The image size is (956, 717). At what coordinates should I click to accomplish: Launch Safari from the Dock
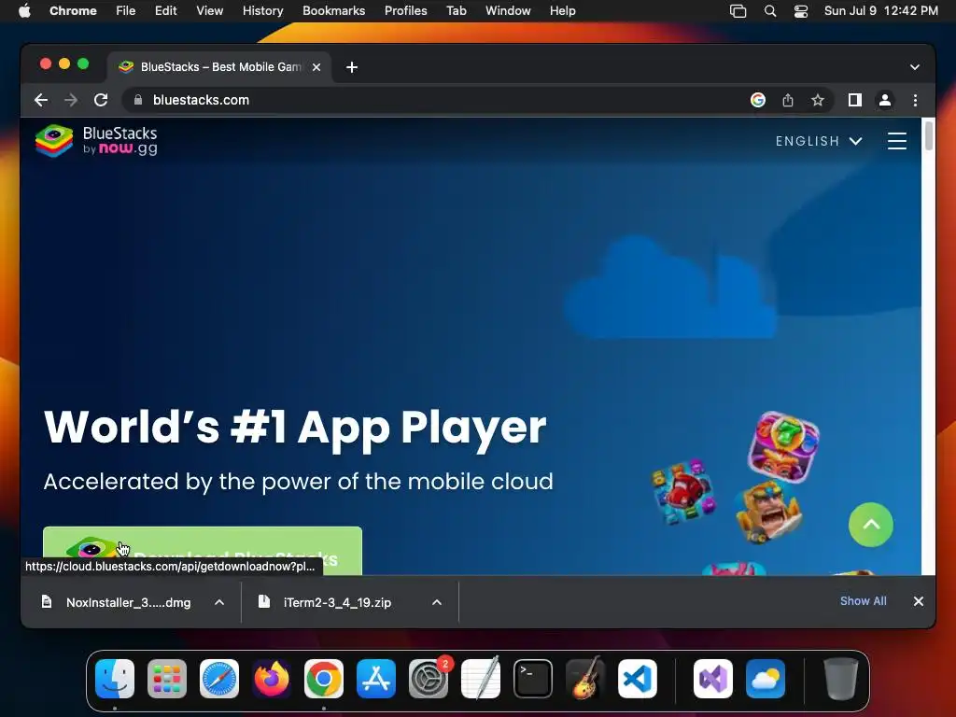point(218,679)
